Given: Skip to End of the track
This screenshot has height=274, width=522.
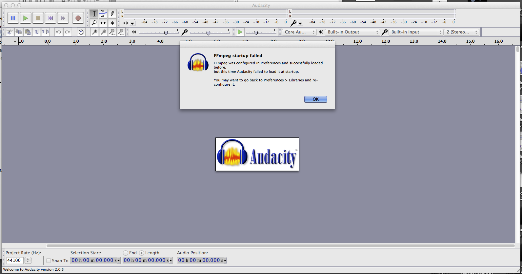Looking at the screenshot, I should tap(63, 18).
